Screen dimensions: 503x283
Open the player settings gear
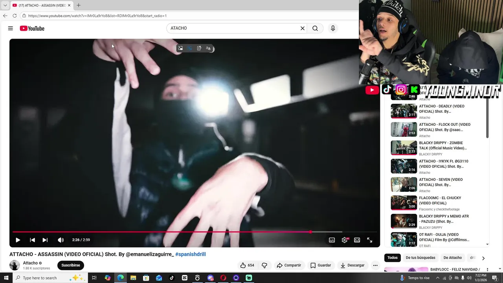pos(345,240)
